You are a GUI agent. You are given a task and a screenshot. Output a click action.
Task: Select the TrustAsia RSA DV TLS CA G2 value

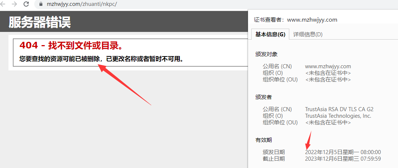(339, 109)
